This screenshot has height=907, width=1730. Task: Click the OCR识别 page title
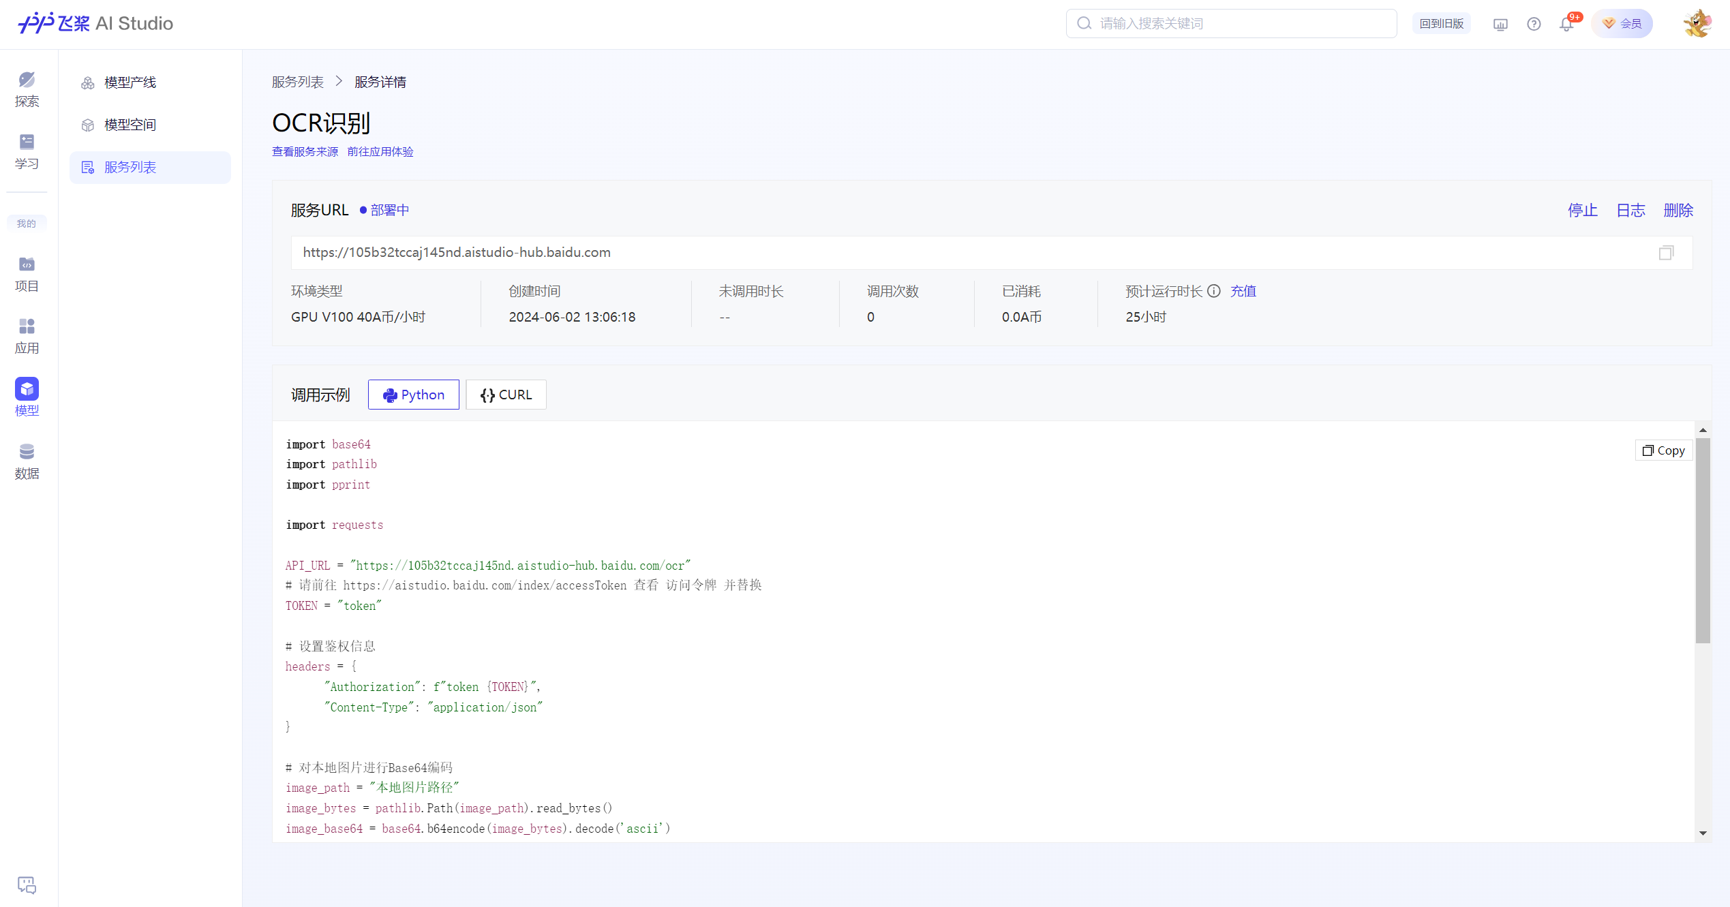321,123
